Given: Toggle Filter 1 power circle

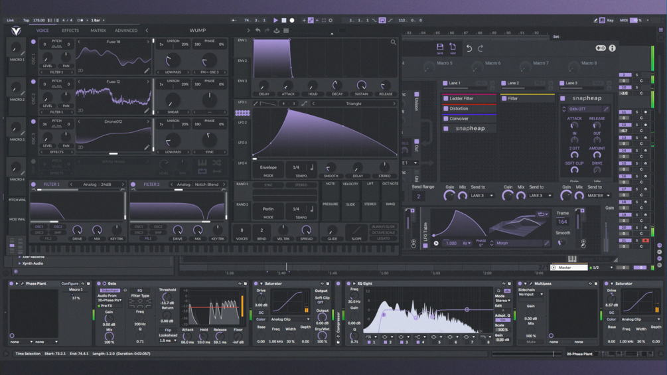Looking at the screenshot, I should (x=33, y=184).
